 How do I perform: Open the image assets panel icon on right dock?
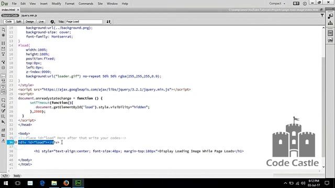(x=330, y=40)
